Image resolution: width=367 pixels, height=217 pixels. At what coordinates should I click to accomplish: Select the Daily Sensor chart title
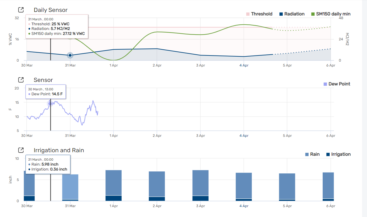tap(50, 10)
